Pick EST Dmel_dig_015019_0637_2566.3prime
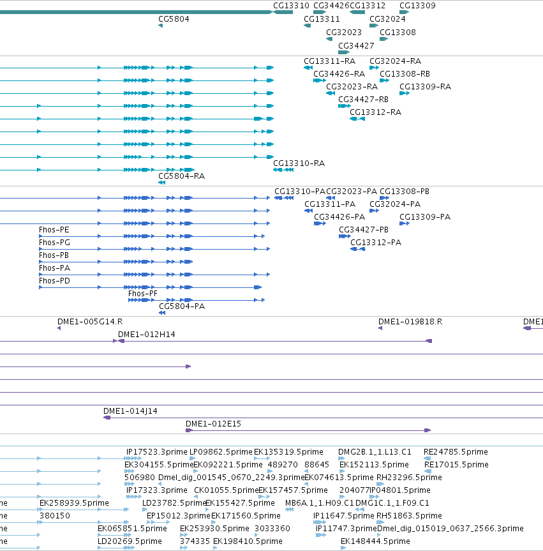 pyautogui.click(x=450, y=529)
